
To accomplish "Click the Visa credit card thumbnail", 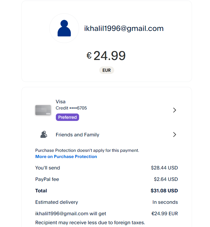I will pyautogui.click(x=43, y=110).
